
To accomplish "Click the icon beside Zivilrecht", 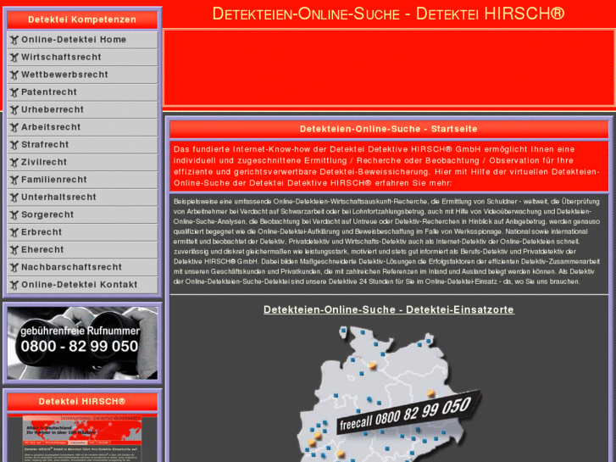I will pos(14,163).
